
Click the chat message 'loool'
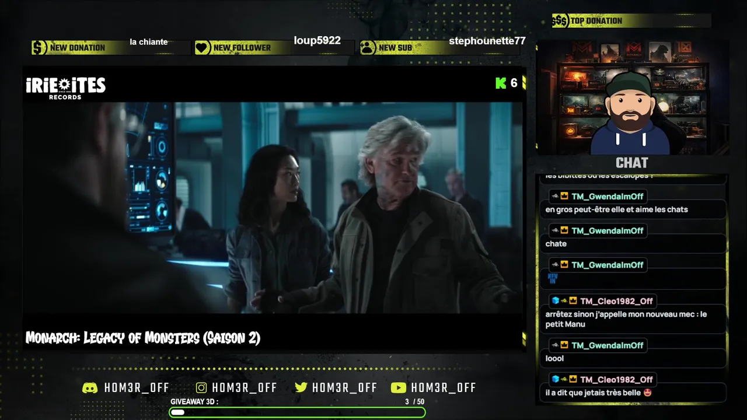click(555, 358)
